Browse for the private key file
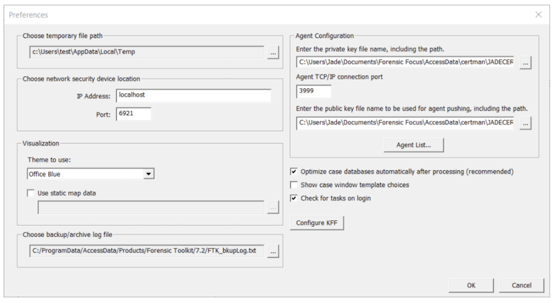The height and width of the screenshot is (303, 552). click(525, 63)
